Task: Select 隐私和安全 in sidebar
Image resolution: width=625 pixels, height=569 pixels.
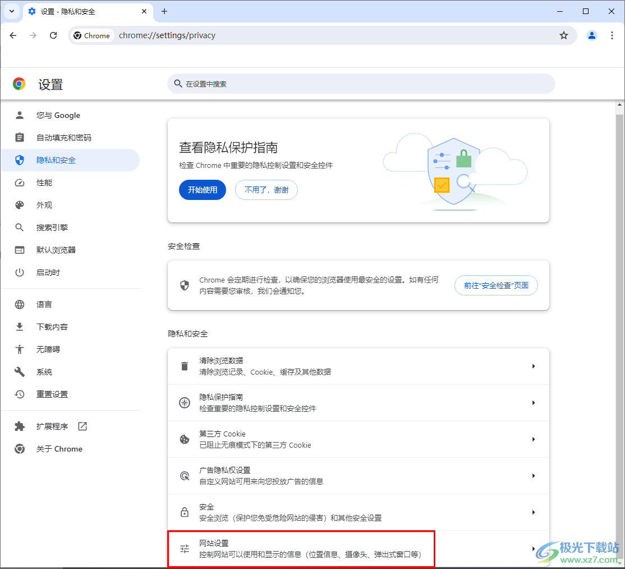Action: tap(71, 160)
